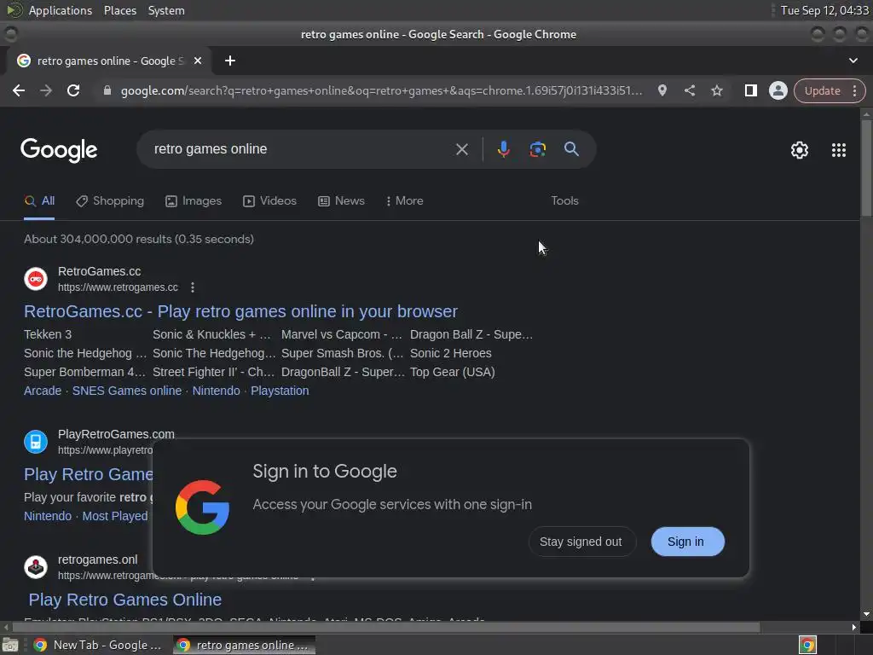Open the System menu
This screenshot has width=873, height=655.
[166, 10]
